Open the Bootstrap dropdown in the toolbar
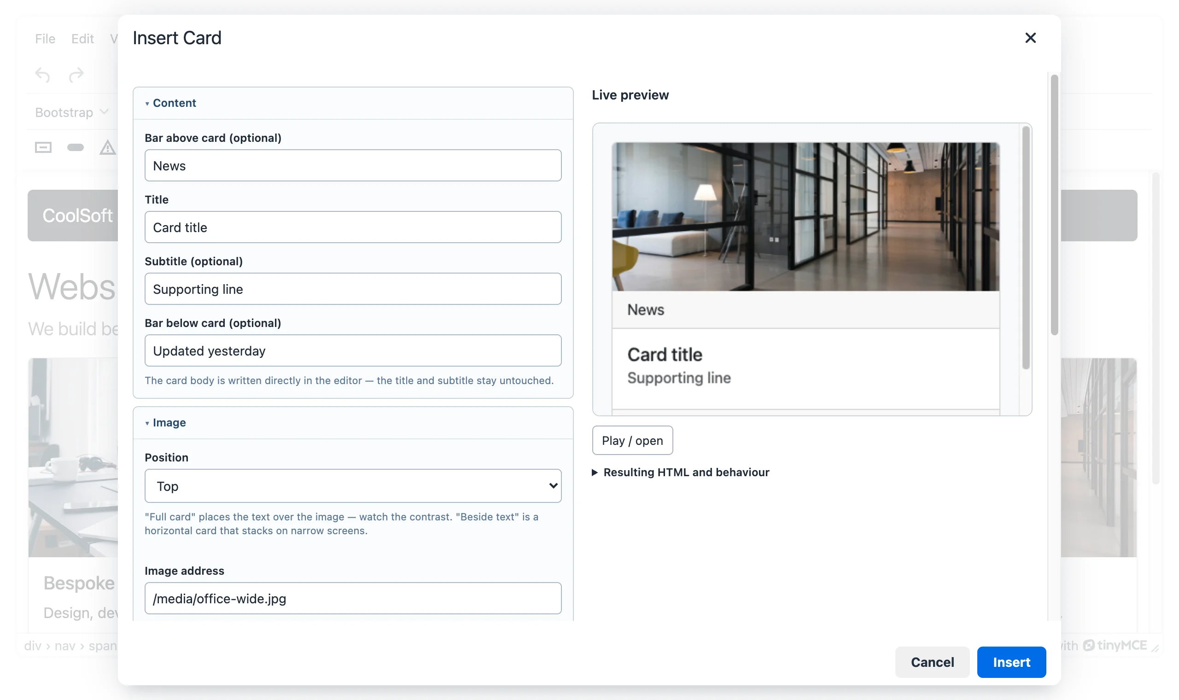 coord(72,112)
